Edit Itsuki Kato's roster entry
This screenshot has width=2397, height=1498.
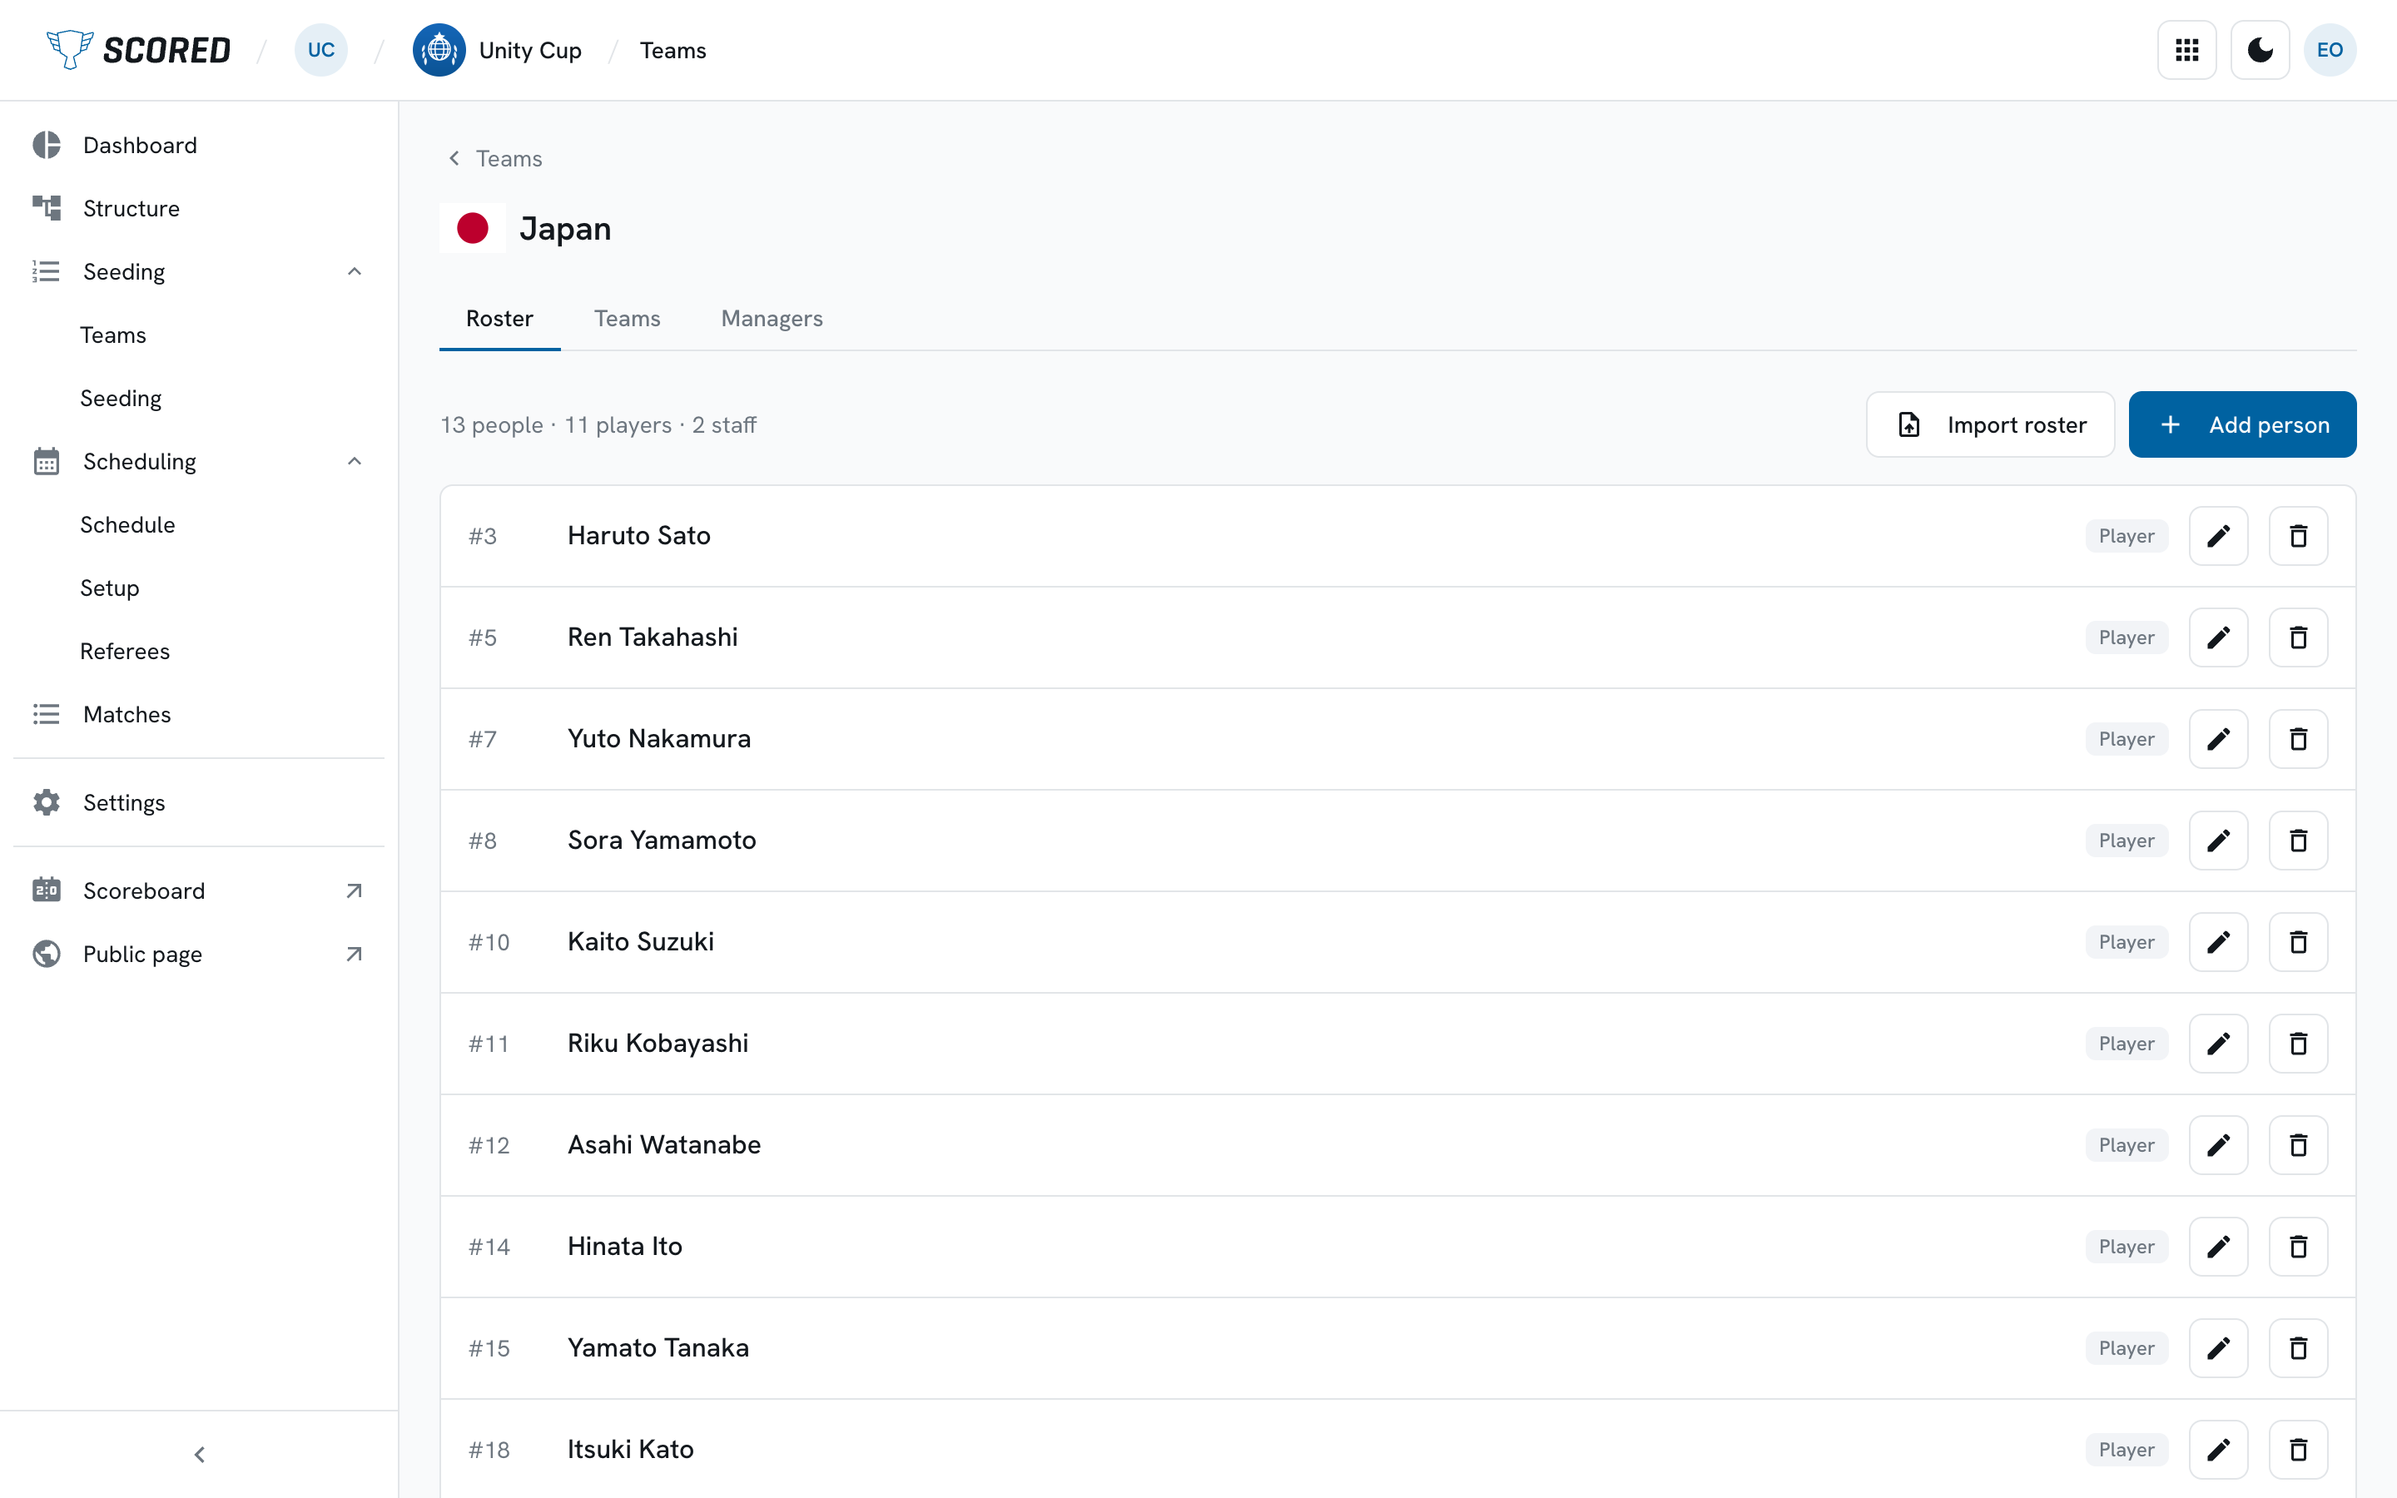click(2219, 1450)
